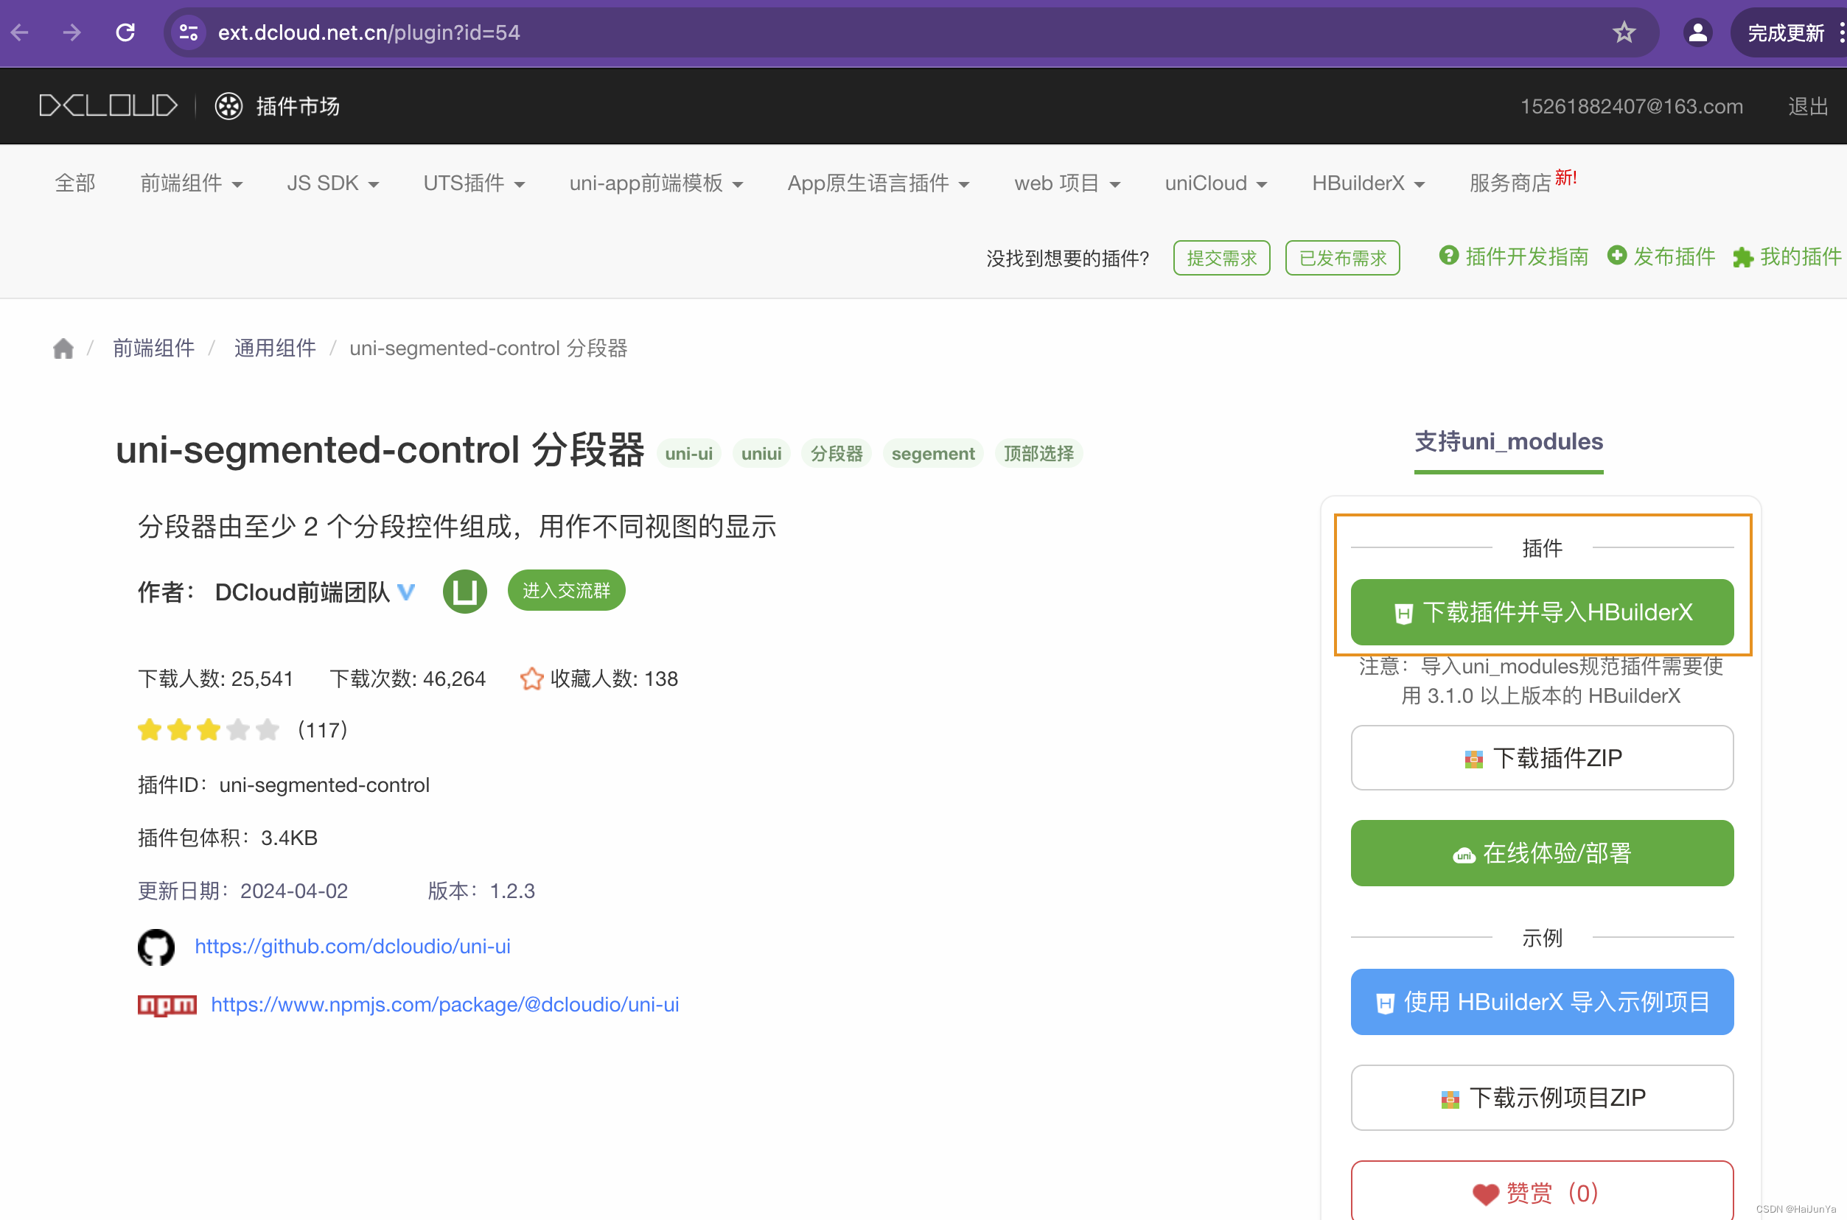
Task: Click the 完成更新 browser update button
Action: [x=1785, y=32]
